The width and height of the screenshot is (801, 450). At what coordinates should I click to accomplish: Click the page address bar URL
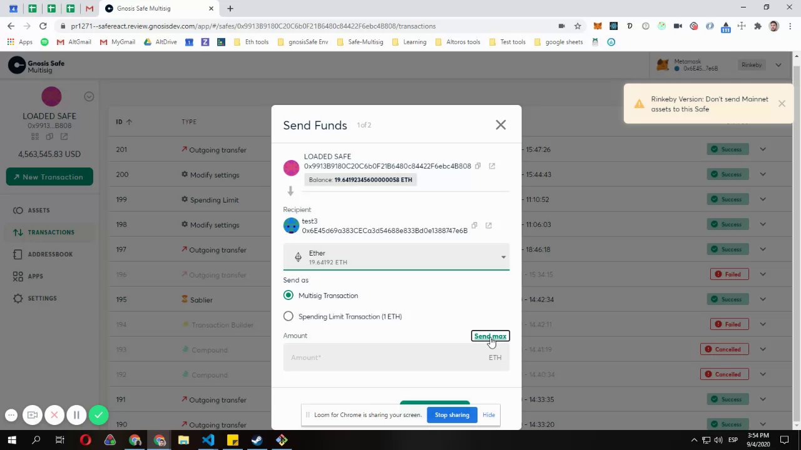[x=253, y=26]
